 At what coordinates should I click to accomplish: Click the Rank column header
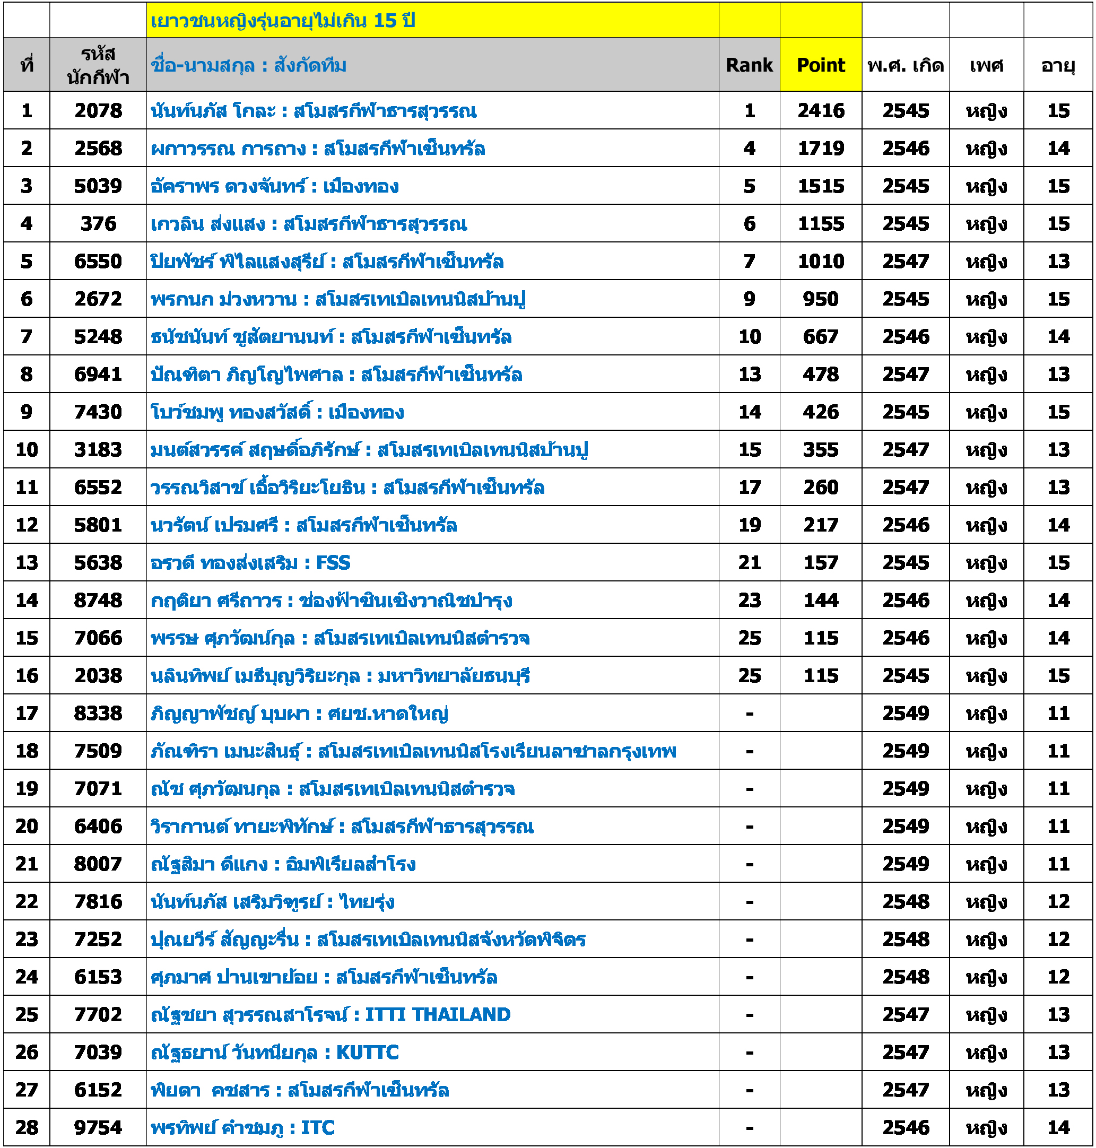tap(749, 65)
